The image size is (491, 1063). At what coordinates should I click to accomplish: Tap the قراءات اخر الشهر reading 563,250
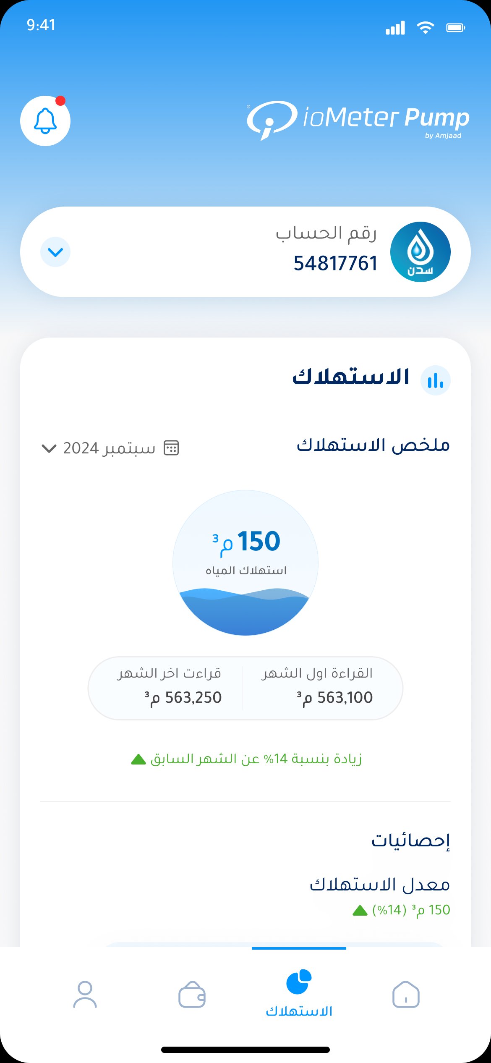tap(183, 697)
